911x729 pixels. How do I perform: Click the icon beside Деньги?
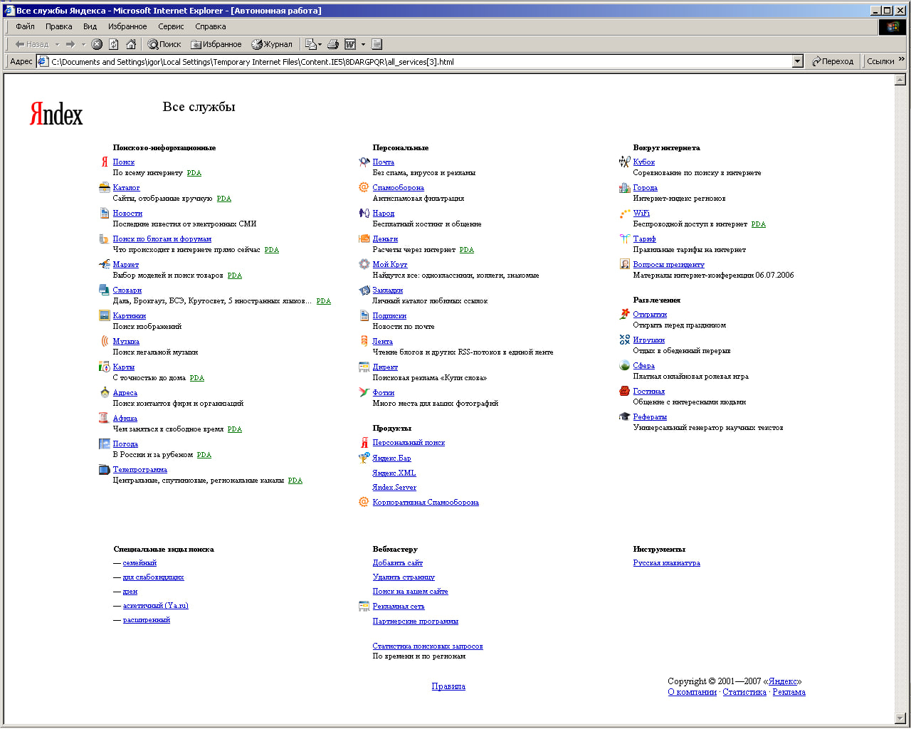click(x=364, y=238)
